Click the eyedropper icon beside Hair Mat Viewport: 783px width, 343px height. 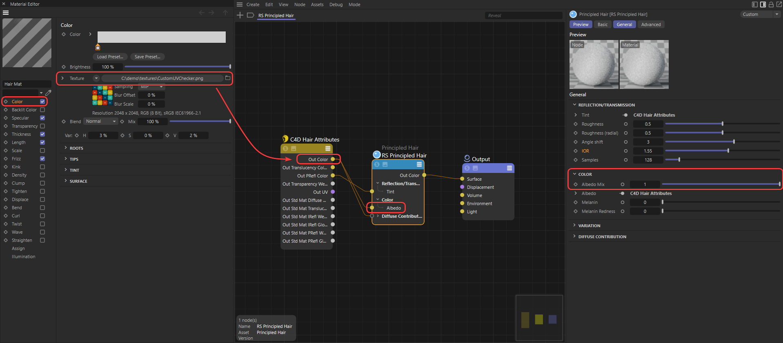pos(48,93)
